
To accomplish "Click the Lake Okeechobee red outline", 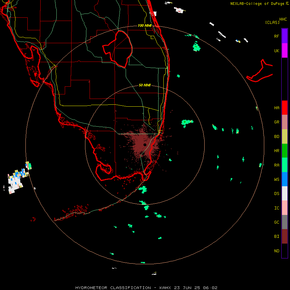I will [x=117, y=49].
